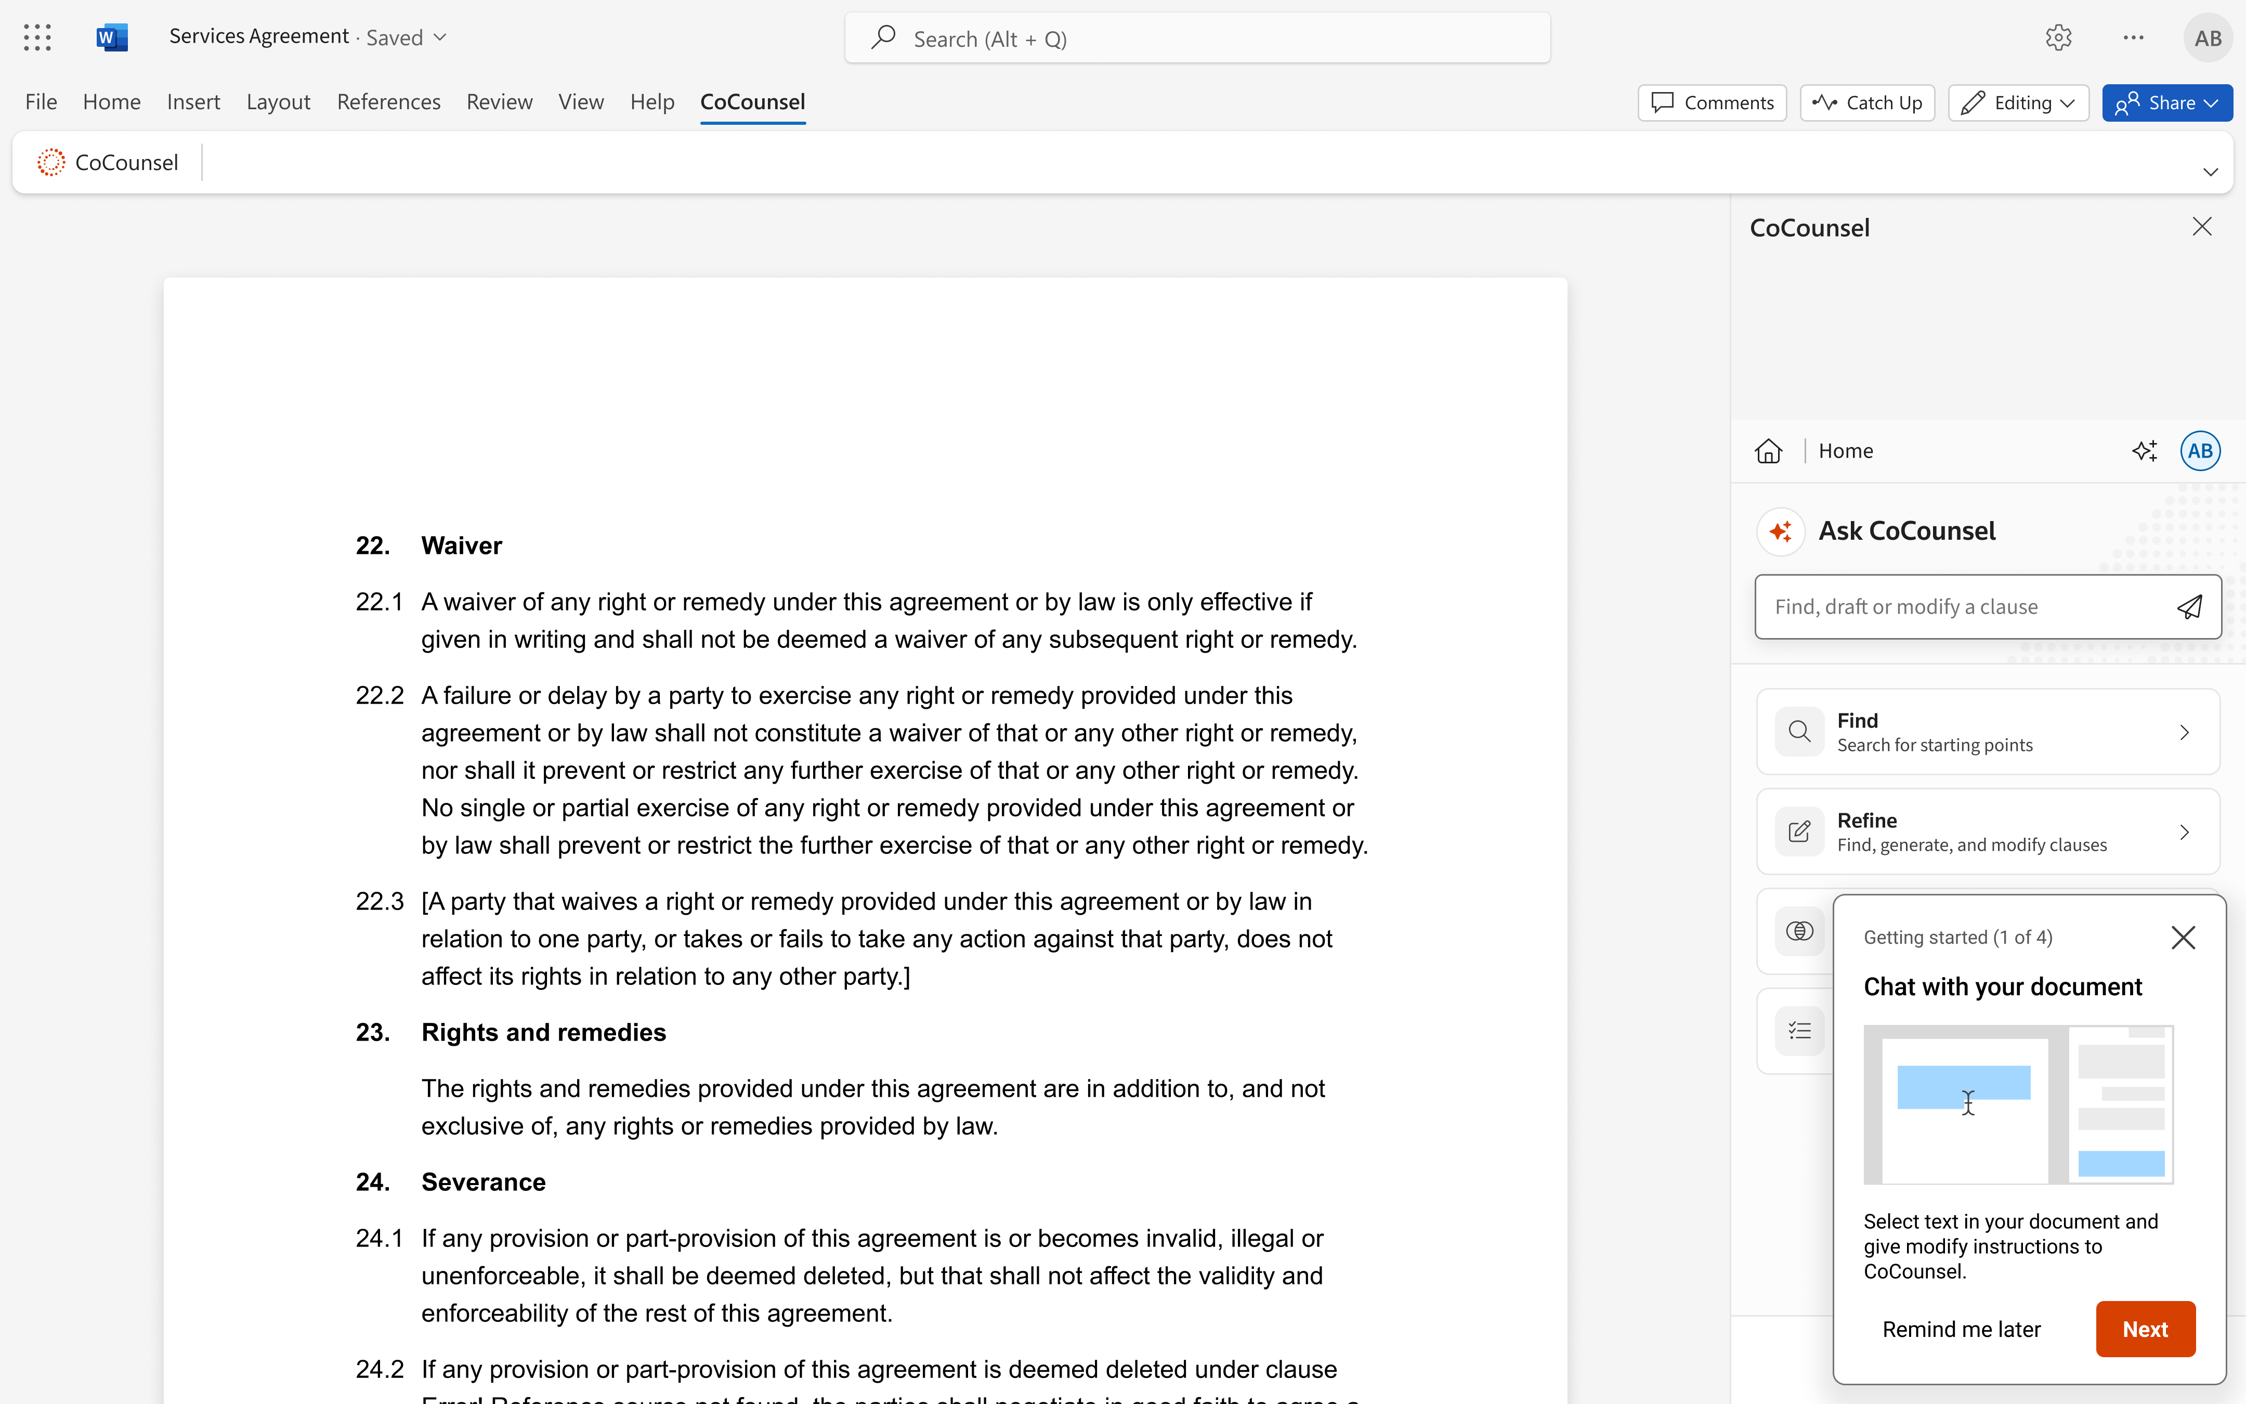
Task: Open the settings gear icon
Action: click(x=2058, y=38)
